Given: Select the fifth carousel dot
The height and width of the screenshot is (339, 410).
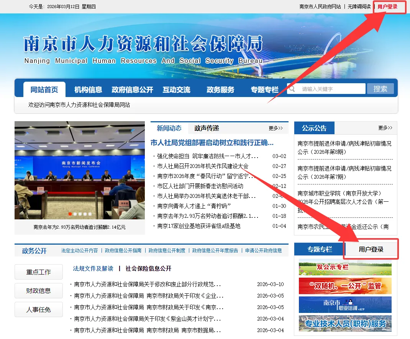Looking at the screenshot, I should point(90,214).
